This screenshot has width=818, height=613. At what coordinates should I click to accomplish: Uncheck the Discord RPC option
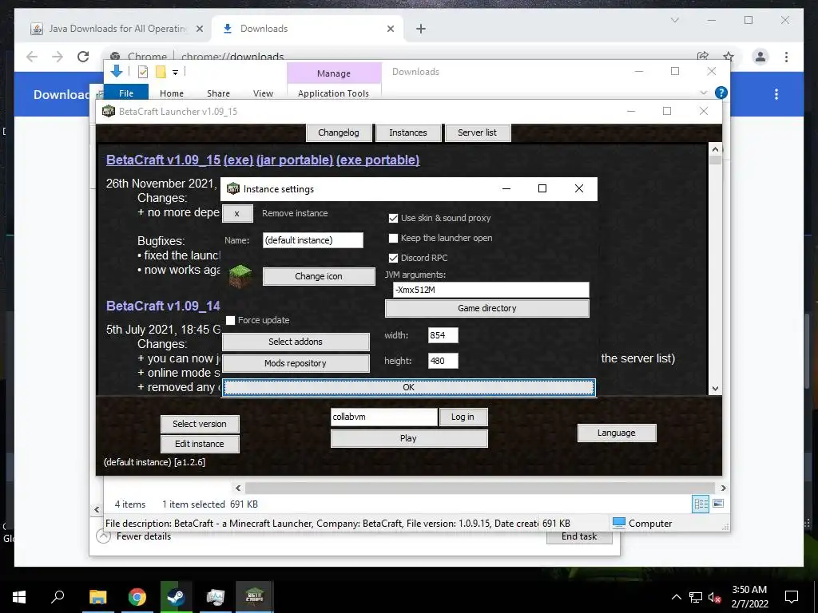coord(393,258)
